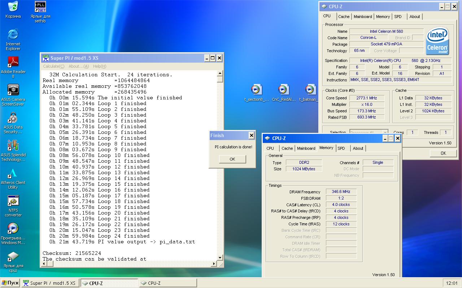462x288 pixels.
Task: Activate first CPU-Z taskbar button
Action: pos(109,283)
